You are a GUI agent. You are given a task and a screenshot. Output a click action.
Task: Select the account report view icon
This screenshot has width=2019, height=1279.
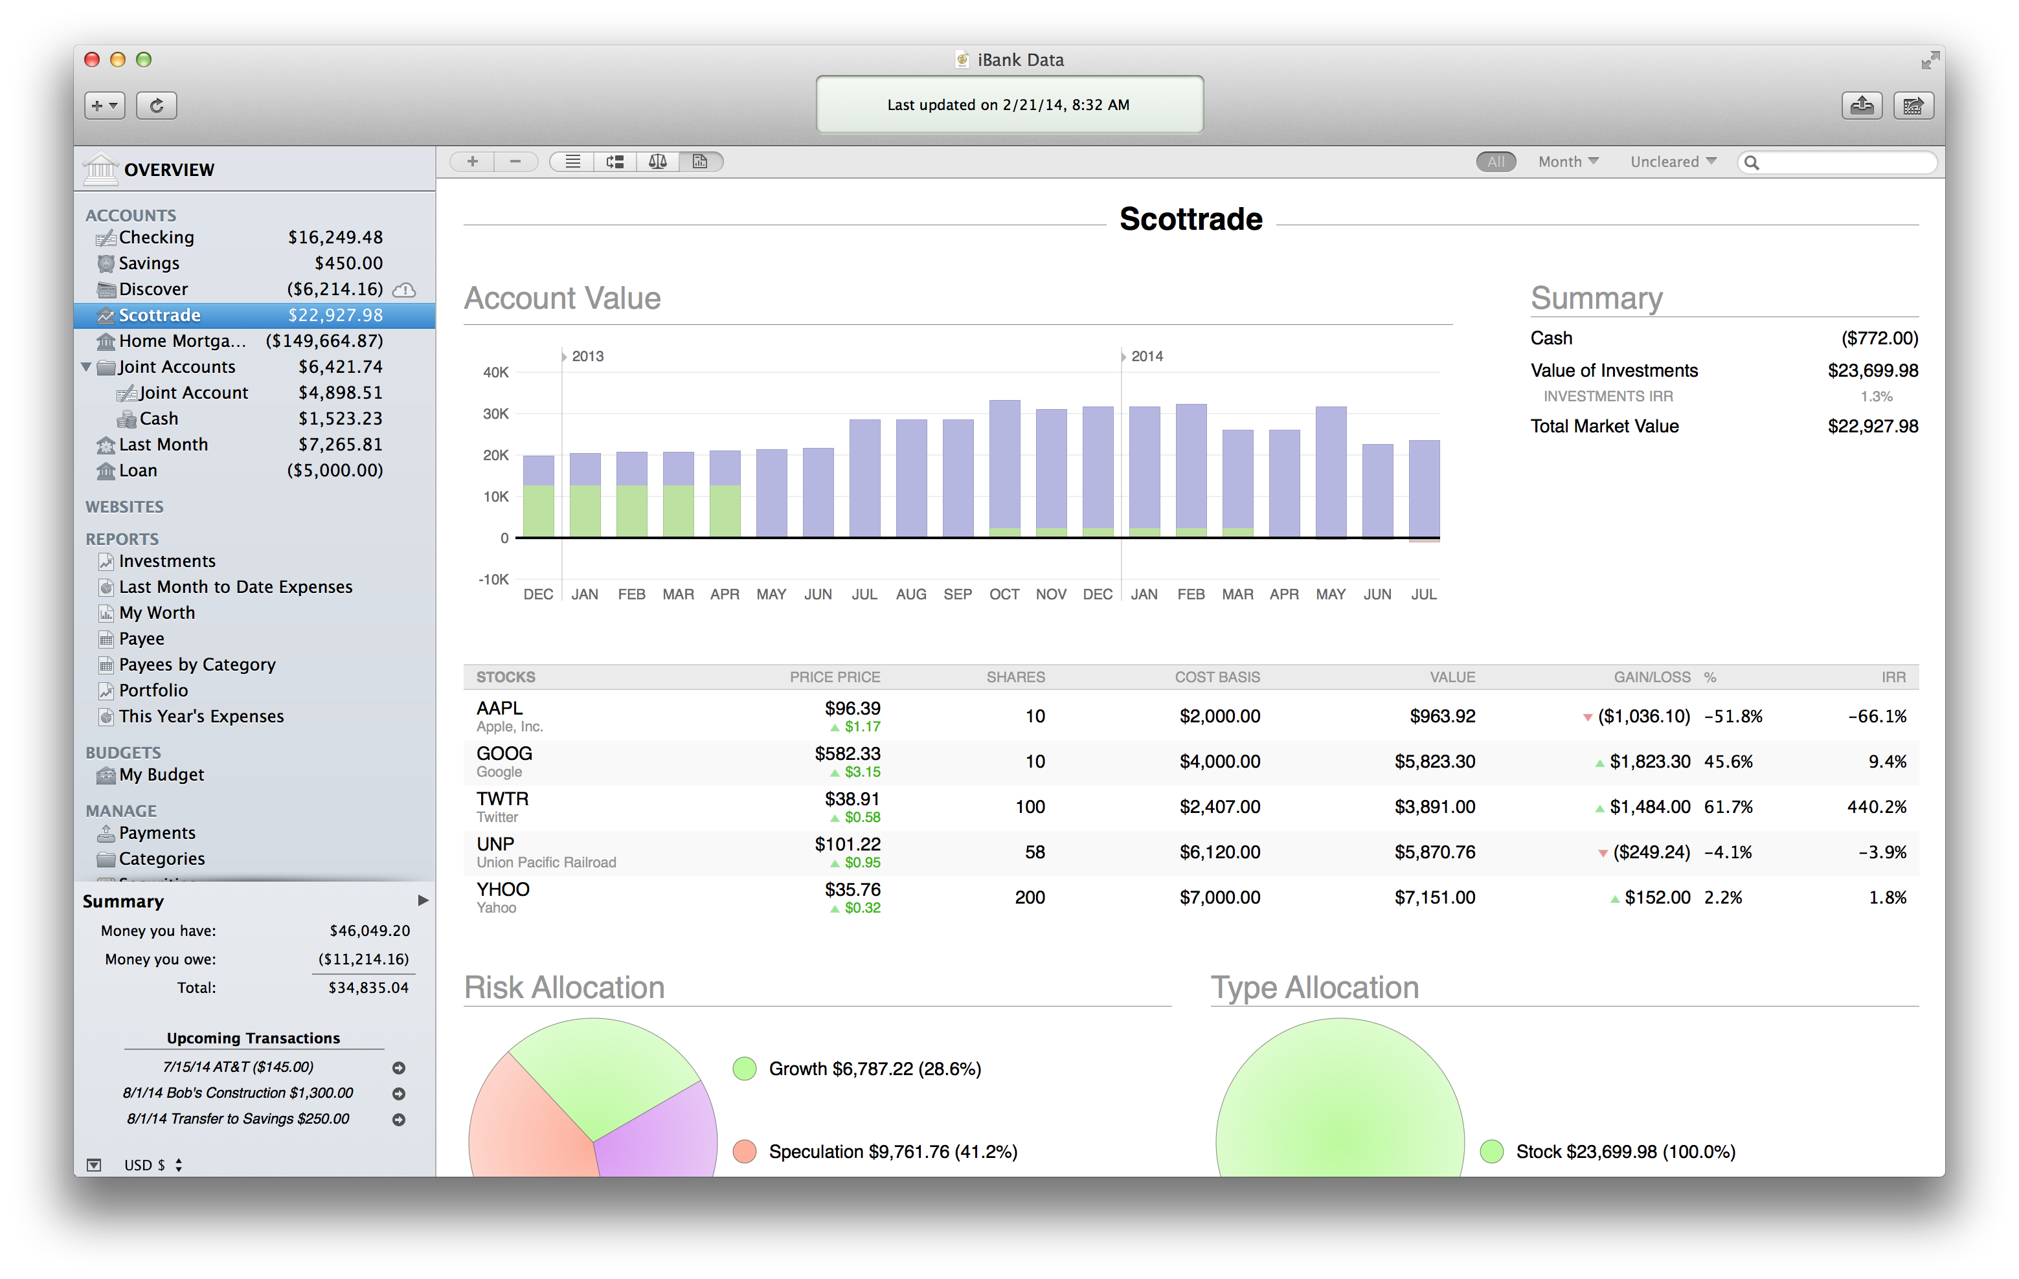tap(701, 162)
